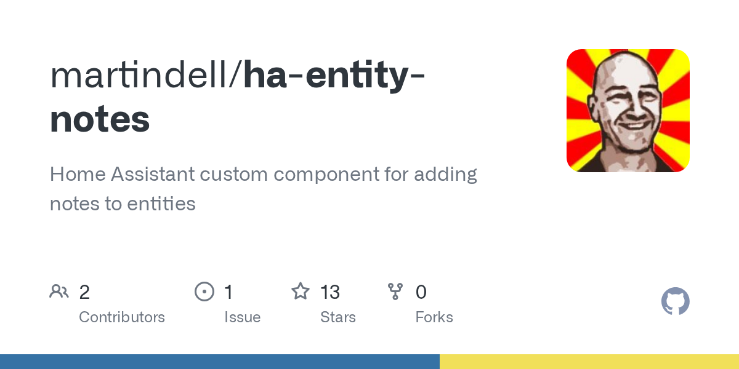739x369 pixels.
Task: Click the yellow language bar segment
Action: (589, 362)
